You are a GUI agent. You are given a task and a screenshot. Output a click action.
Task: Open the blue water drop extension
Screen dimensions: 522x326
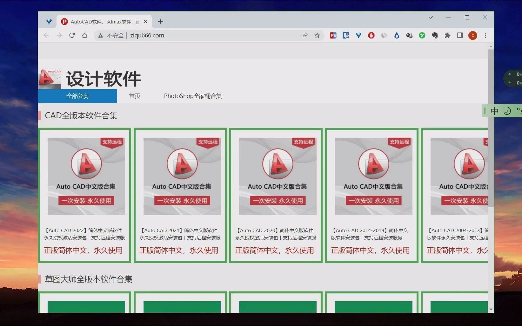coord(397,36)
